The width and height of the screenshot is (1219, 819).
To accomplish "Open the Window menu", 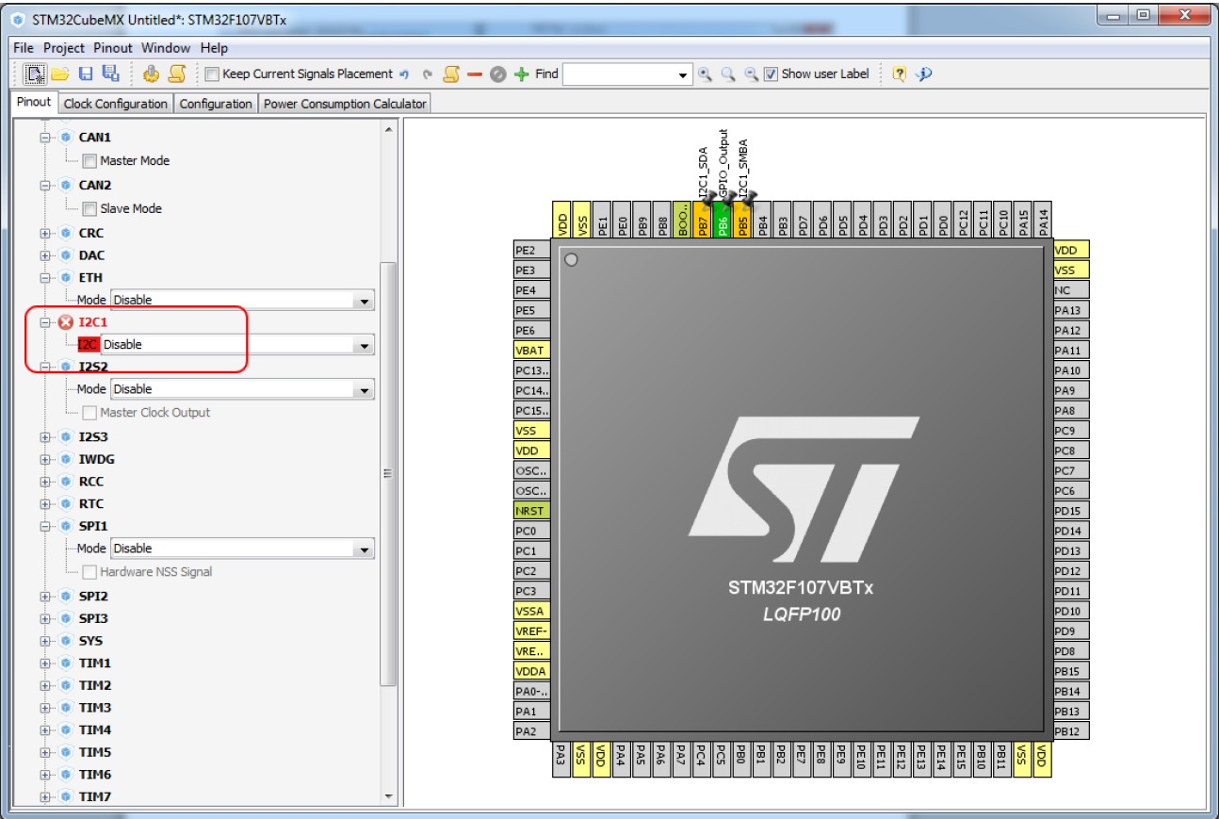I will pos(167,48).
